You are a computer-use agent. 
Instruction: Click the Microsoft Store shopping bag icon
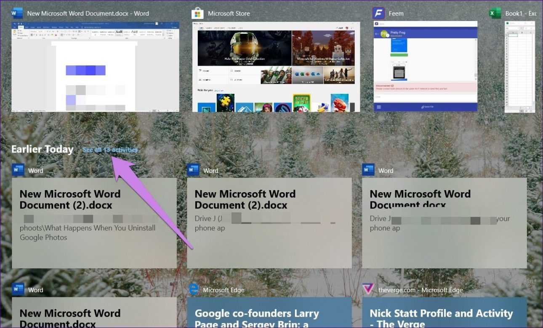coord(197,13)
